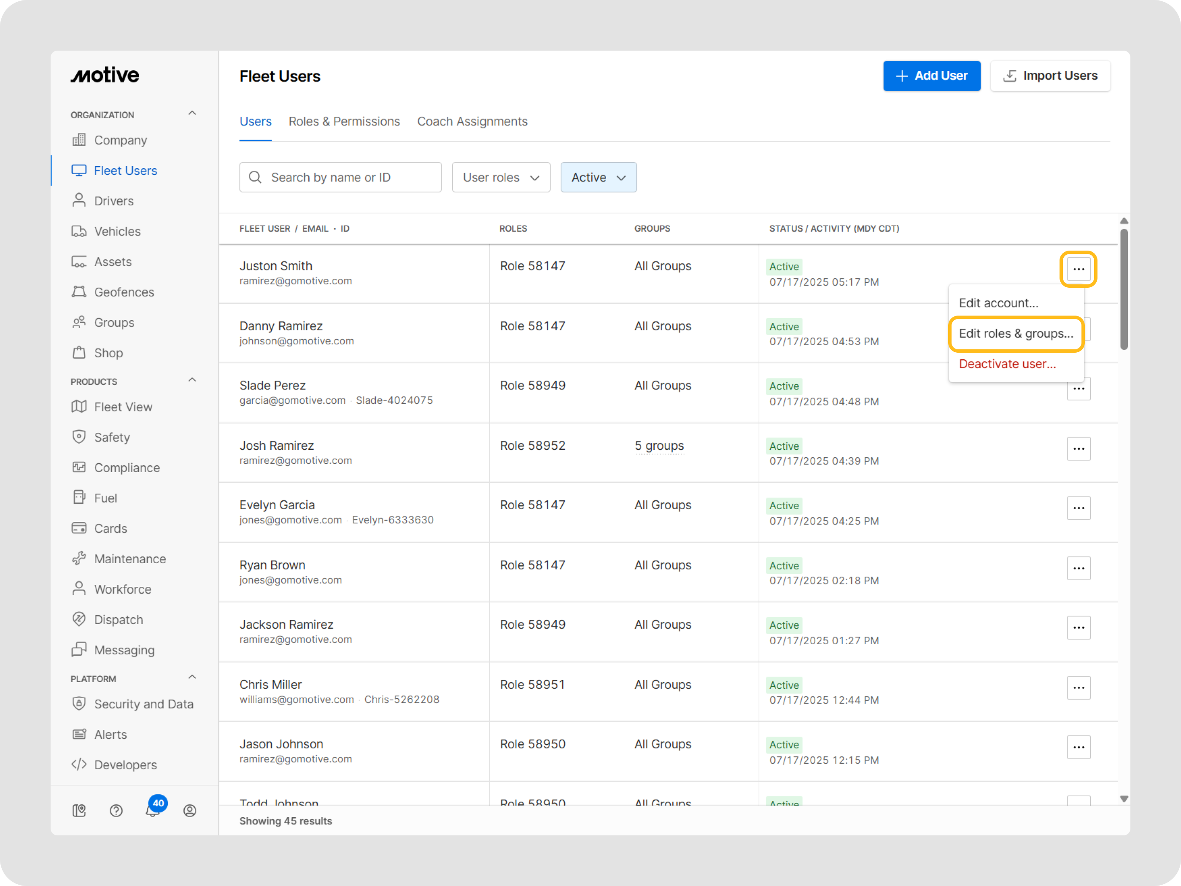Switch to Roles & Permissions tab
This screenshot has height=886, width=1181.
(x=344, y=122)
